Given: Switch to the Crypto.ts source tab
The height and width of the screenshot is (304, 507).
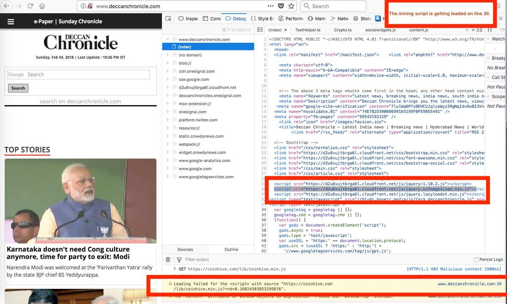Looking at the screenshot, I should pos(343,30).
